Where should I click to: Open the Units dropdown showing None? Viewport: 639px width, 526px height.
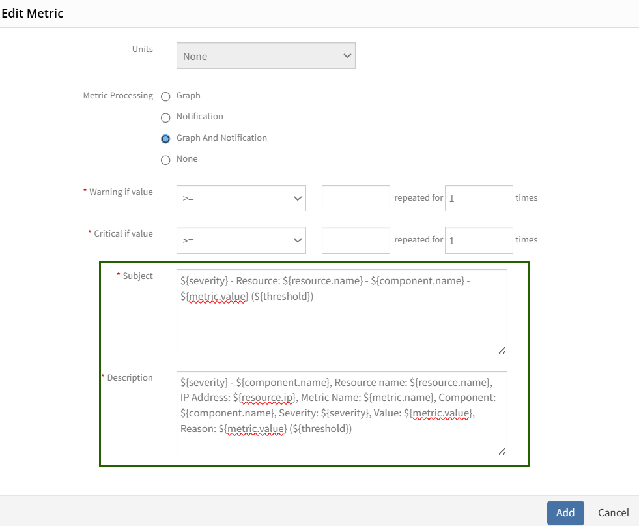[266, 56]
